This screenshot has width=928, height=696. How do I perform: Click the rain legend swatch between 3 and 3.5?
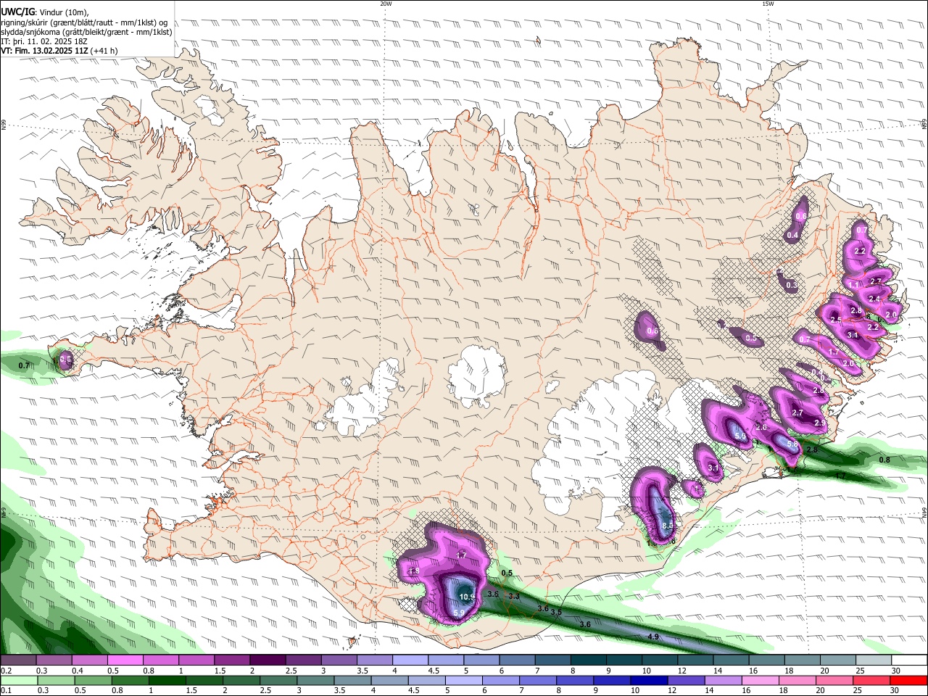[x=316, y=680]
